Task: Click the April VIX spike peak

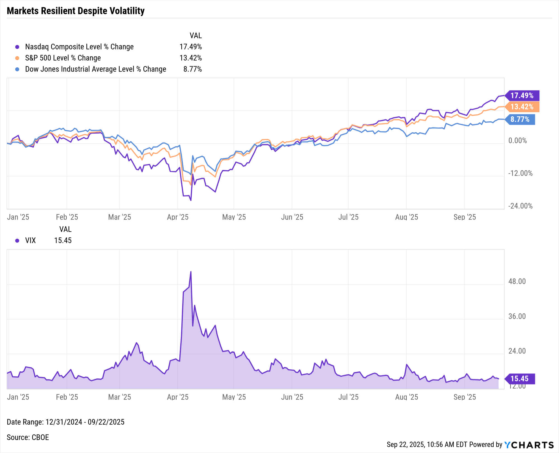Action: [x=191, y=272]
